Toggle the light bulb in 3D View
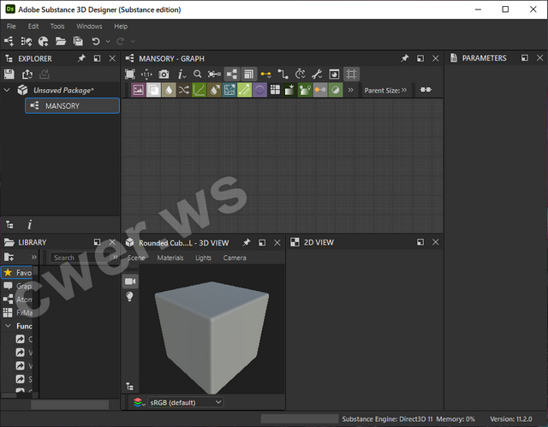This screenshot has height=427, width=548. (x=130, y=296)
